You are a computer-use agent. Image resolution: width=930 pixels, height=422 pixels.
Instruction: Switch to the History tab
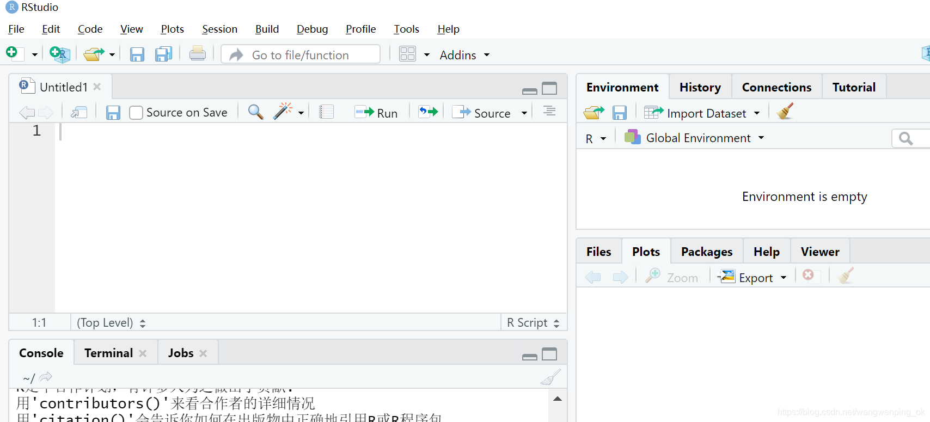[x=700, y=87]
